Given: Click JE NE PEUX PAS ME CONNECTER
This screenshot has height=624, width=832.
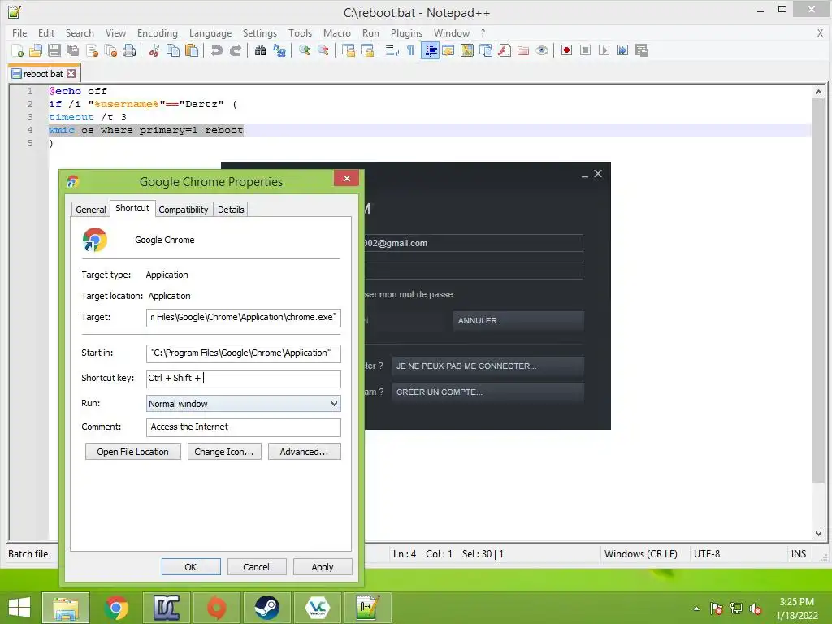Looking at the screenshot, I should click(x=487, y=366).
